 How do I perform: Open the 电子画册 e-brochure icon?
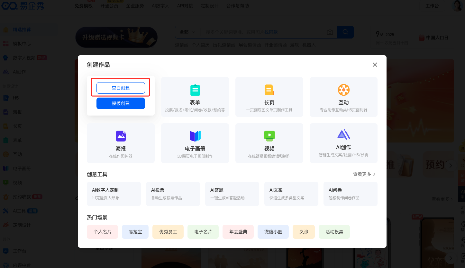click(195, 136)
